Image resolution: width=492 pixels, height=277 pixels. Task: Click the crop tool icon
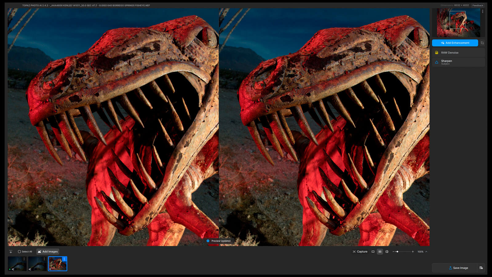pyautogui.click(x=482, y=43)
